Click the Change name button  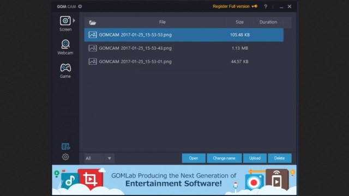[224, 158]
